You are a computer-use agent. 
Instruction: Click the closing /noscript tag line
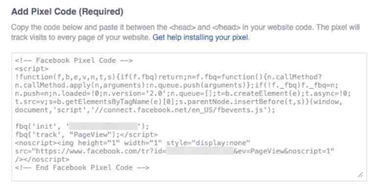coord(42,159)
